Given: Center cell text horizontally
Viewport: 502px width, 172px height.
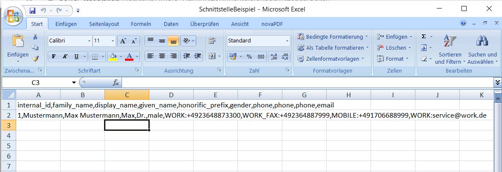Looking at the screenshot, I should pyautogui.click(x=162, y=56).
